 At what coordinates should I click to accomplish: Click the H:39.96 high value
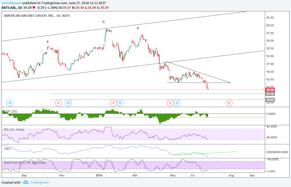(x=78, y=8)
